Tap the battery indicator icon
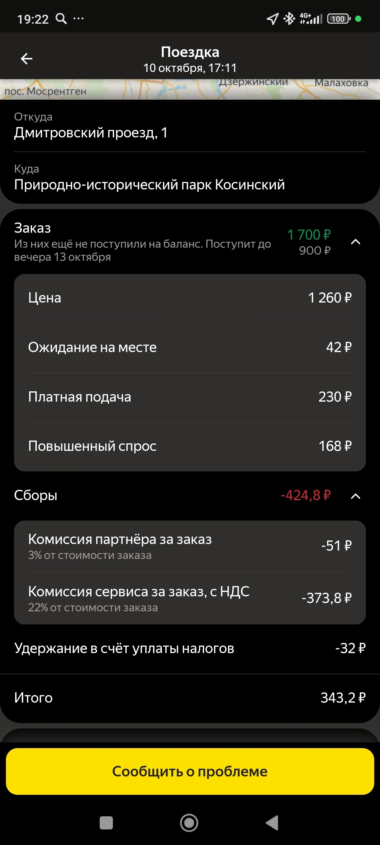Viewport: 380px width, 845px height. point(339,19)
